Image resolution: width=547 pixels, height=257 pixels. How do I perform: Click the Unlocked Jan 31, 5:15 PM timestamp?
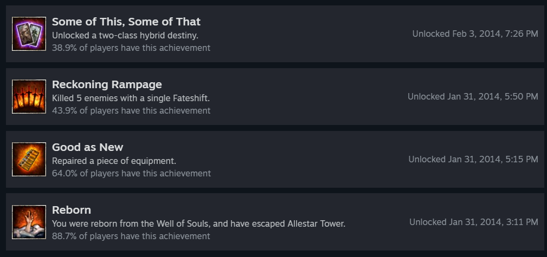[473, 159]
